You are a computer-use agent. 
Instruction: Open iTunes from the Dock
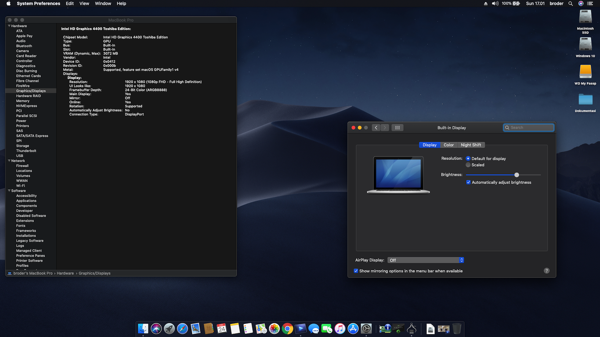pos(340,328)
